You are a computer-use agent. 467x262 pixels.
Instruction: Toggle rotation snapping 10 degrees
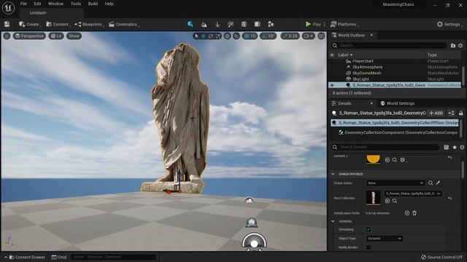click(x=268, y=36)
